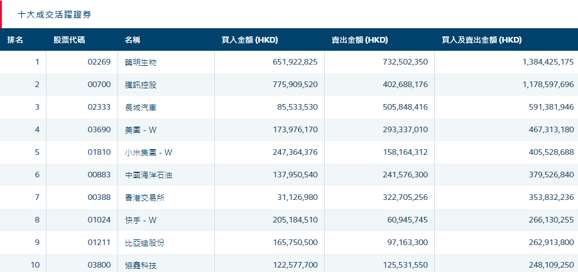Click buy amount 173,976,170

pyautogui.click(x=295, y=129)
